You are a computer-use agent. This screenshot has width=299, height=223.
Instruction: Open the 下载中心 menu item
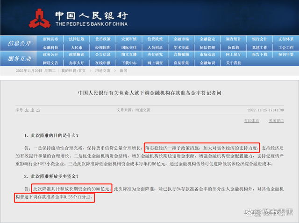pos(129,62)
